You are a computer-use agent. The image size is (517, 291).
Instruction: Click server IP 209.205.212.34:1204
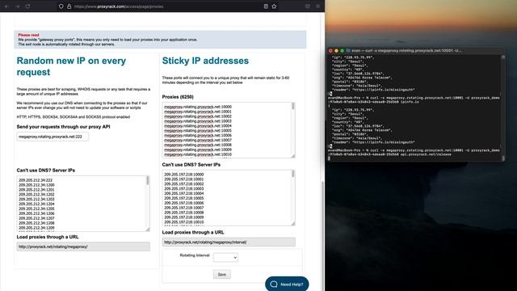(x=36, y=205)
